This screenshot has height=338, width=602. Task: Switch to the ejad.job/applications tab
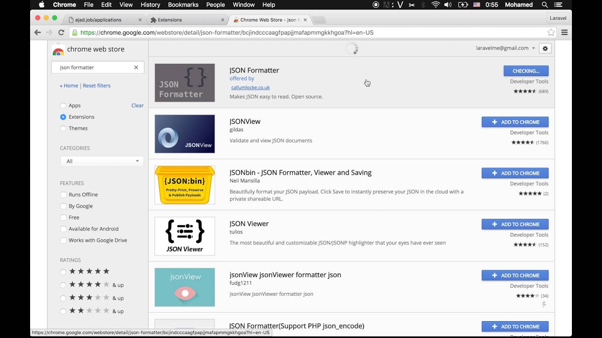coord(103,20)
